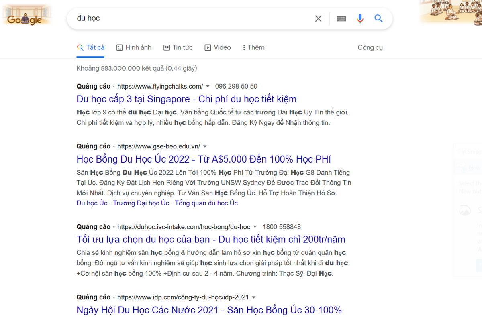Open the 'Tin tức' tab
The height and width of the screenshot is (317, 482).
coord(178,47)
